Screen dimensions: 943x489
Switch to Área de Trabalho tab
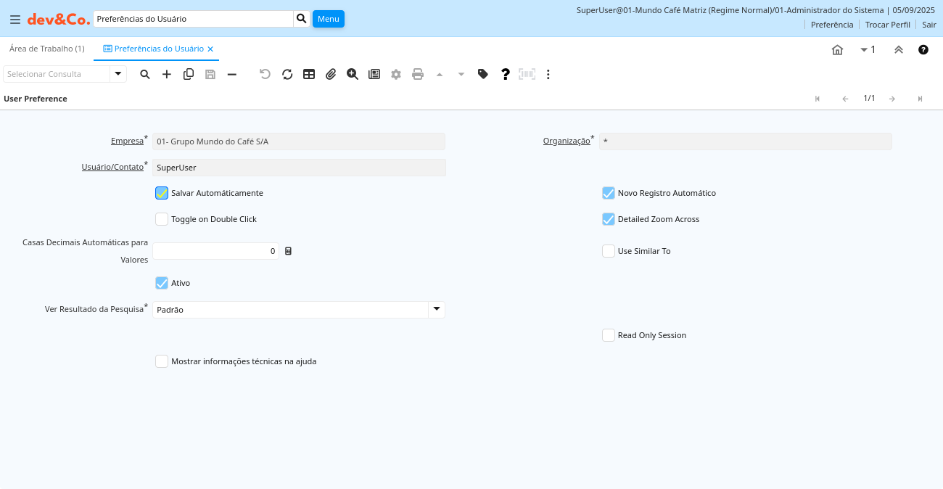click(x=47, y=49)
